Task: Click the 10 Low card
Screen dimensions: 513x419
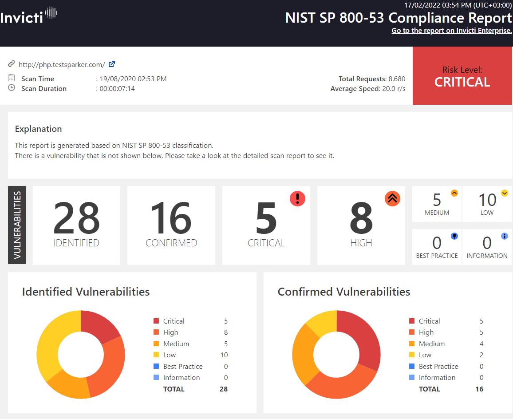Action: click(487, 204)
